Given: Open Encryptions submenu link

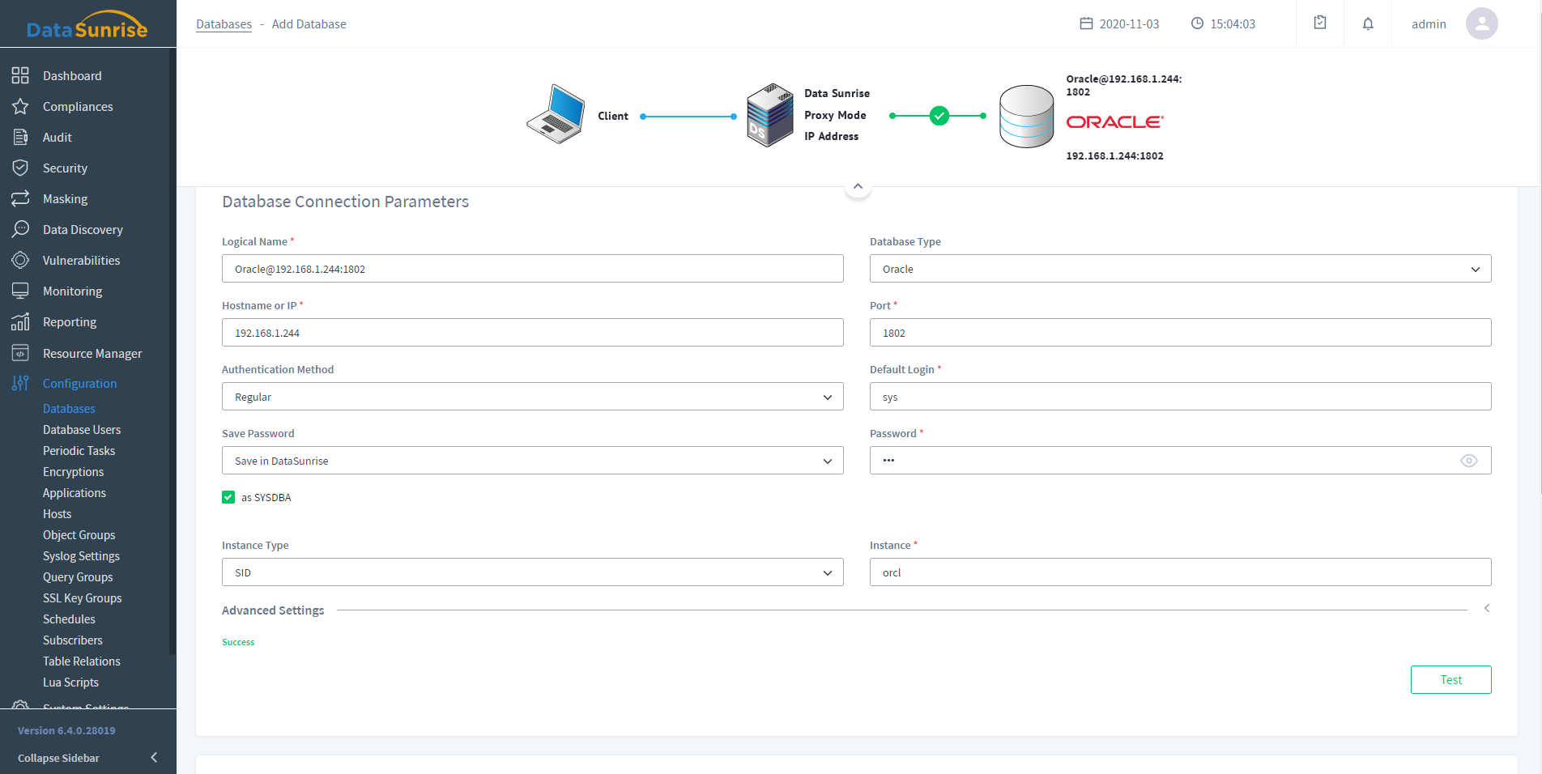Looking at the screenshot, I should 73,471.
